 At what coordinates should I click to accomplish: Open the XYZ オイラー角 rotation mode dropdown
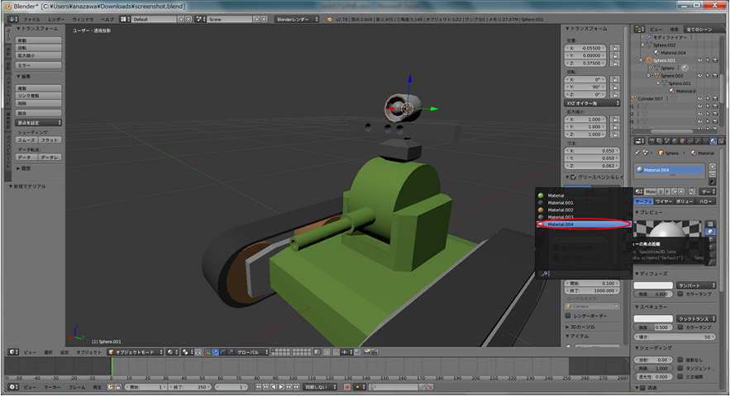pos(593,103)
